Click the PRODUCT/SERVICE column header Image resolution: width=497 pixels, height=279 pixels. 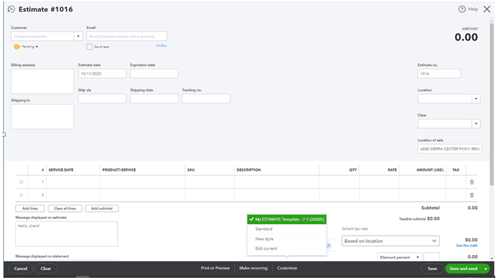[x=119, y=170]
